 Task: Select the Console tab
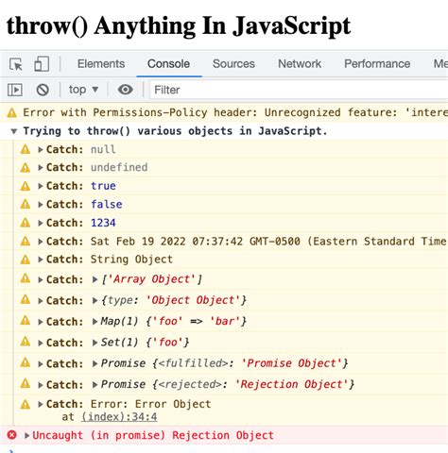point(168,64)
